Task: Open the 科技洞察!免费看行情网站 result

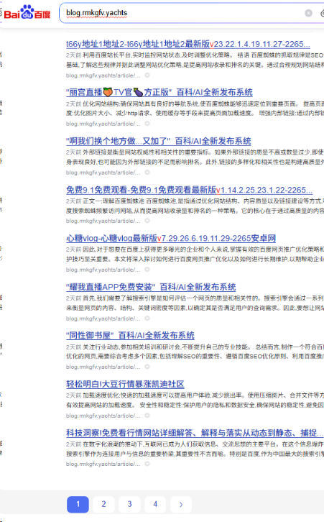Action: [195, 433]
